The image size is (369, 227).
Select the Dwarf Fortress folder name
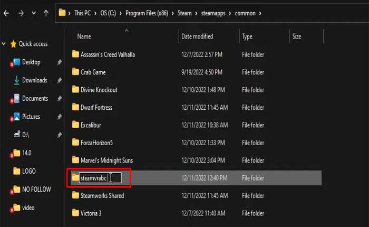point(96,108)
